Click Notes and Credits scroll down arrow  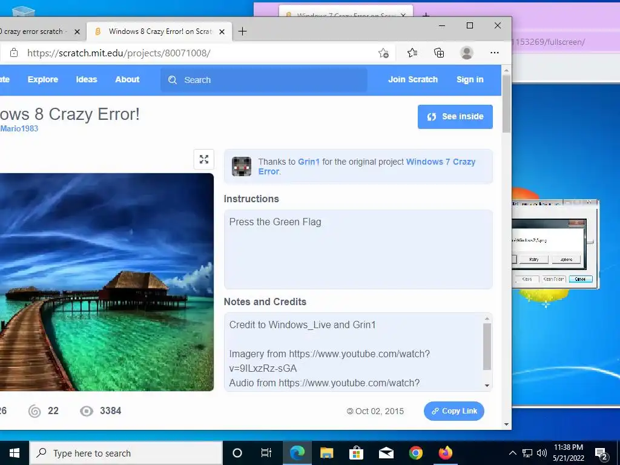[487, 386]
